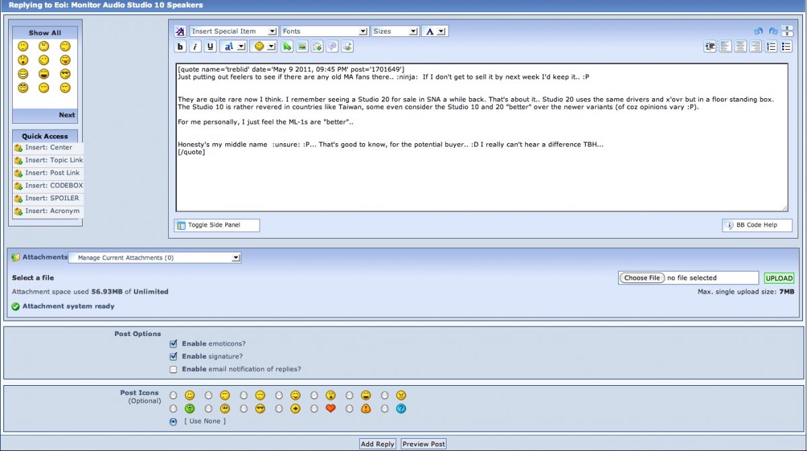Select the Use None post icon radio
Image resolution: width=807 pixels, height=451 pixels.
tap(174, 421)
